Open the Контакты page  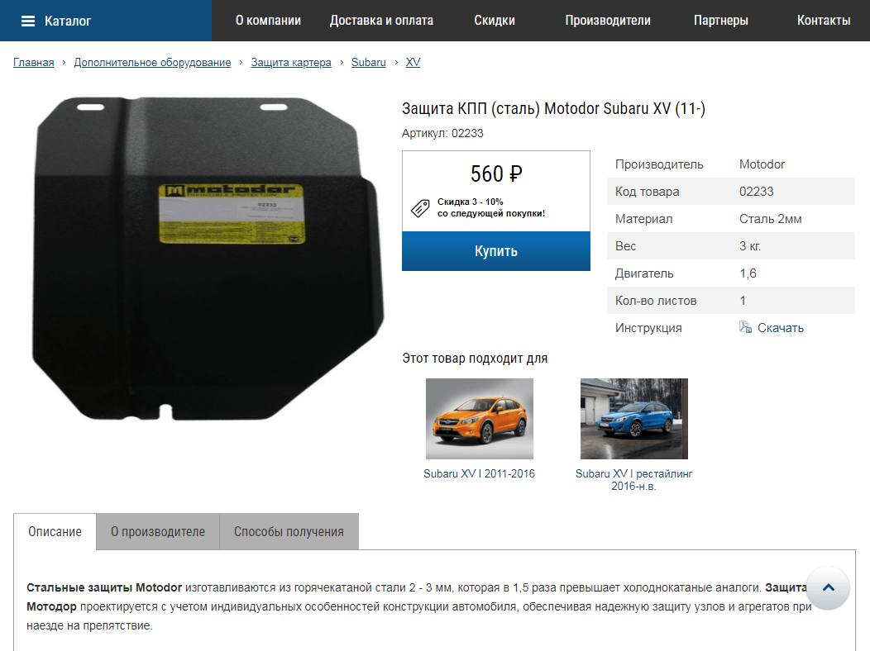(x=824, y=21)
